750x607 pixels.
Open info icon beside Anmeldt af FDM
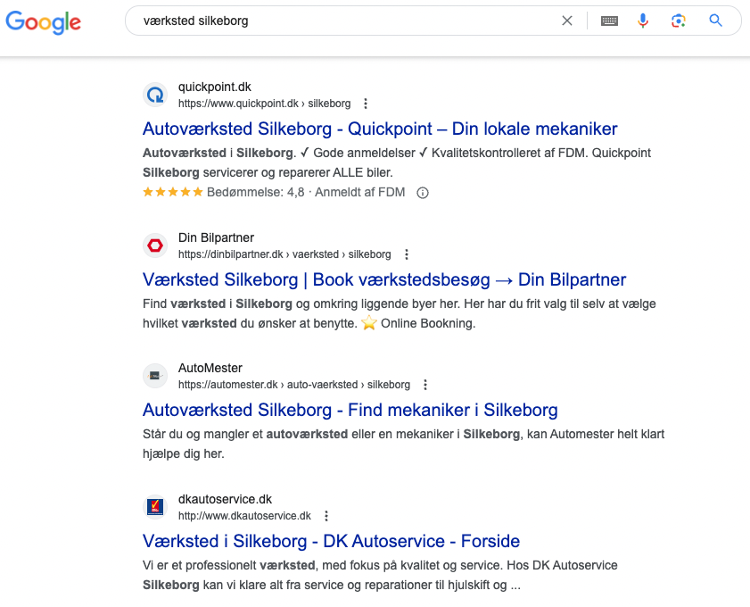(423, 193)
